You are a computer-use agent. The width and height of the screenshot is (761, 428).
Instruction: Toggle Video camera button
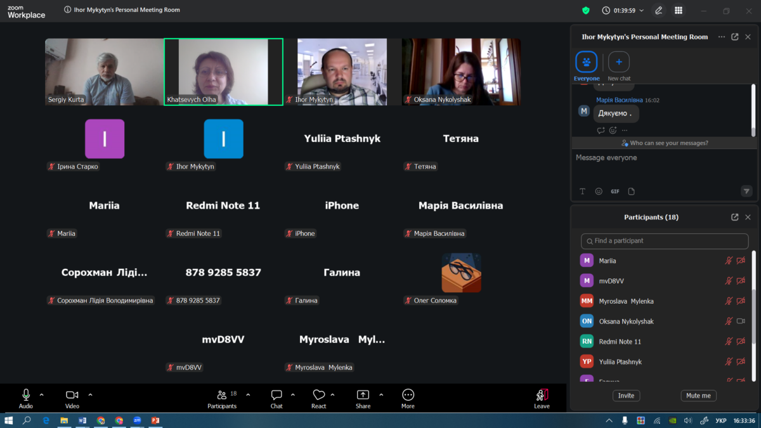(x=72, y=399)
